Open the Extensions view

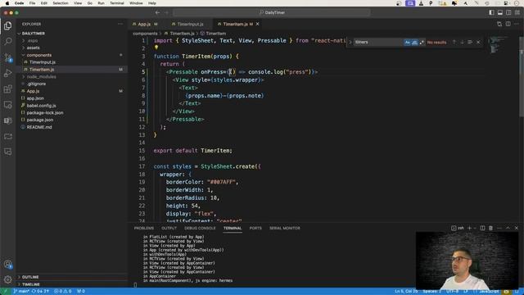click(7, 89)
